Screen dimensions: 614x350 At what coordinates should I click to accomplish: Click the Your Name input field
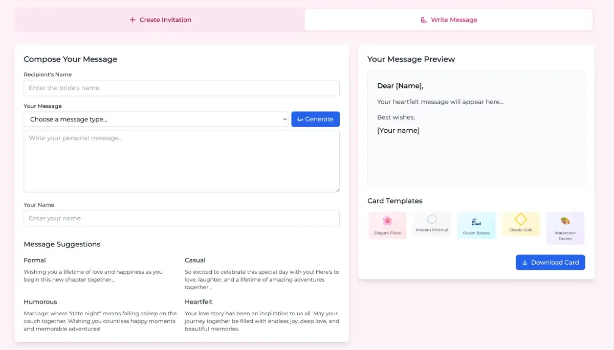pos(182,218)
